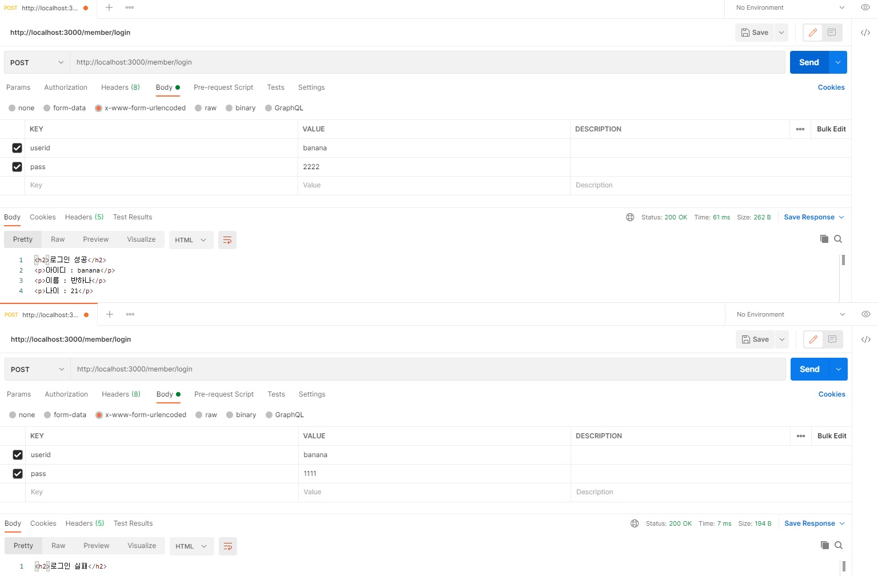Open POST method dropdown in upper window
This screenshot has width=878, height=576.
37,62
